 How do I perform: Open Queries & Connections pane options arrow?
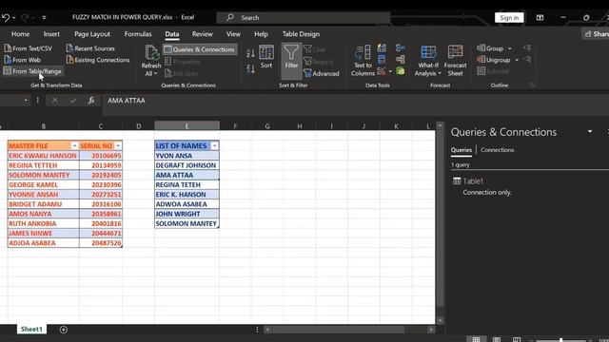590,132
